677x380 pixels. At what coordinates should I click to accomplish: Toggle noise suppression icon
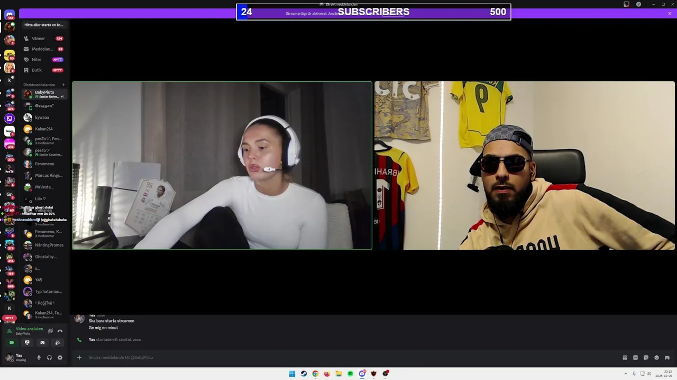[50, 331]
